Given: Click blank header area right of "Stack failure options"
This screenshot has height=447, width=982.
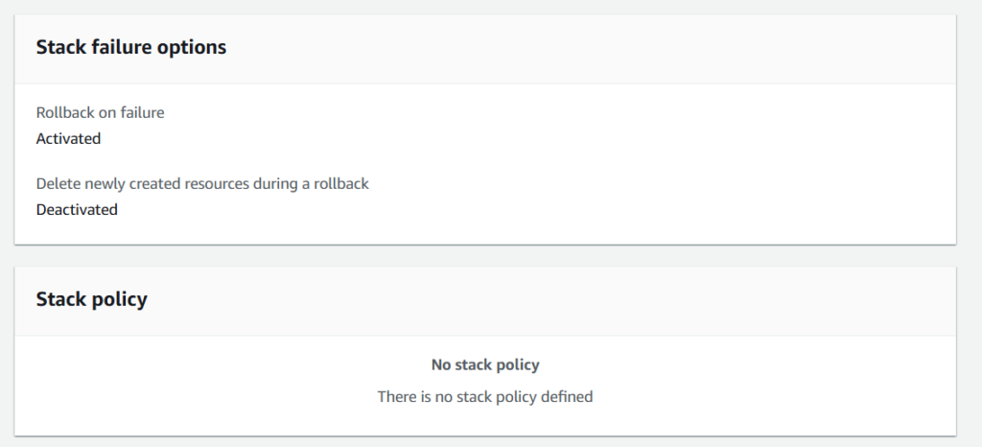Looking at the screenshot, I should [575, 47].
